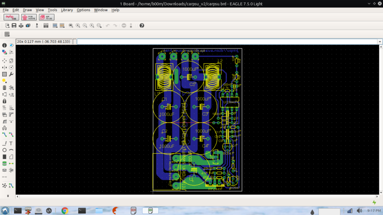Select the Ripup tool
The height and width of the screenshot is (215, 383).
click(x=11, y=134)
